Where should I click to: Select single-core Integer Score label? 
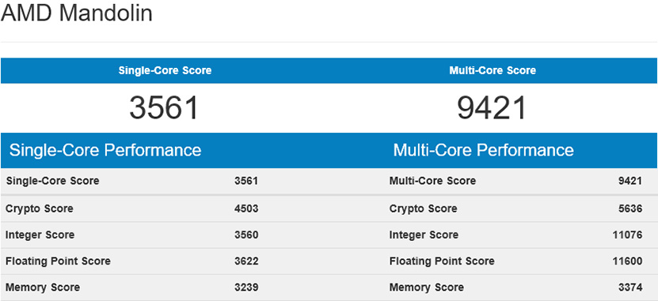40,235
